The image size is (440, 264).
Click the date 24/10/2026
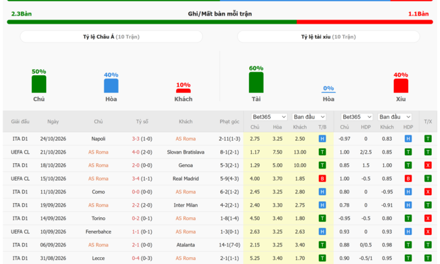(53, 139)
